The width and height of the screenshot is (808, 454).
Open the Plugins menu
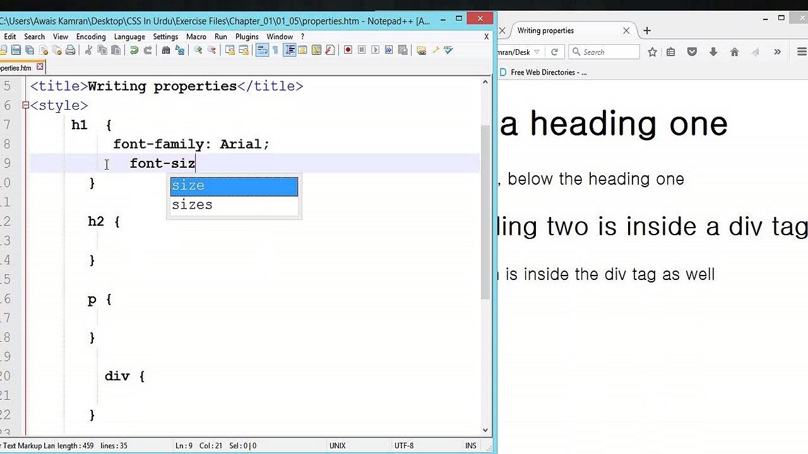click(x=247, y=37)
